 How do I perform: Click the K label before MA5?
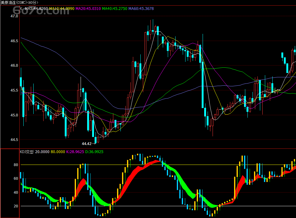point(21,9)
